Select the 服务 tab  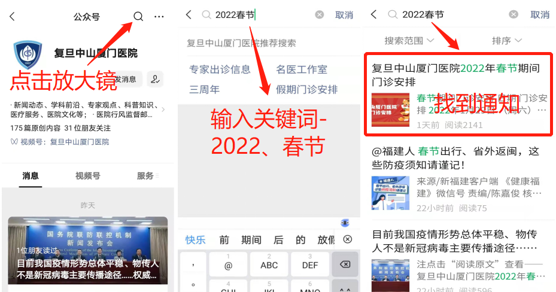(146, 176)
